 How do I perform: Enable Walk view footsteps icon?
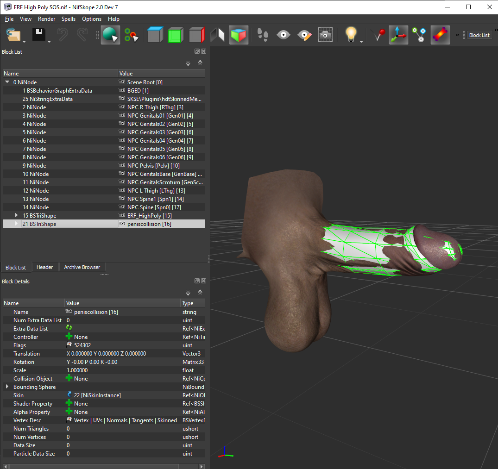(x=263, y=35)
